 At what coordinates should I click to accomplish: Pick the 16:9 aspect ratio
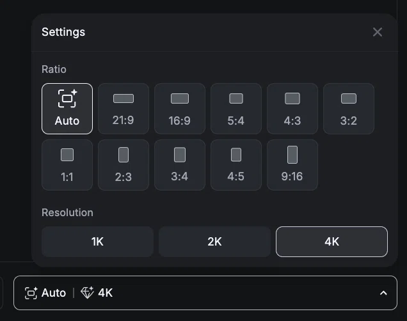(180, 109)
